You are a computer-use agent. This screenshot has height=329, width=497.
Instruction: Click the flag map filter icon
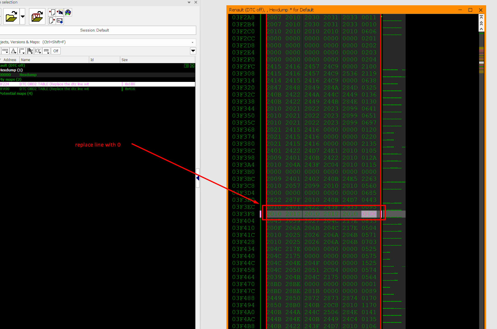coord(30,51)
